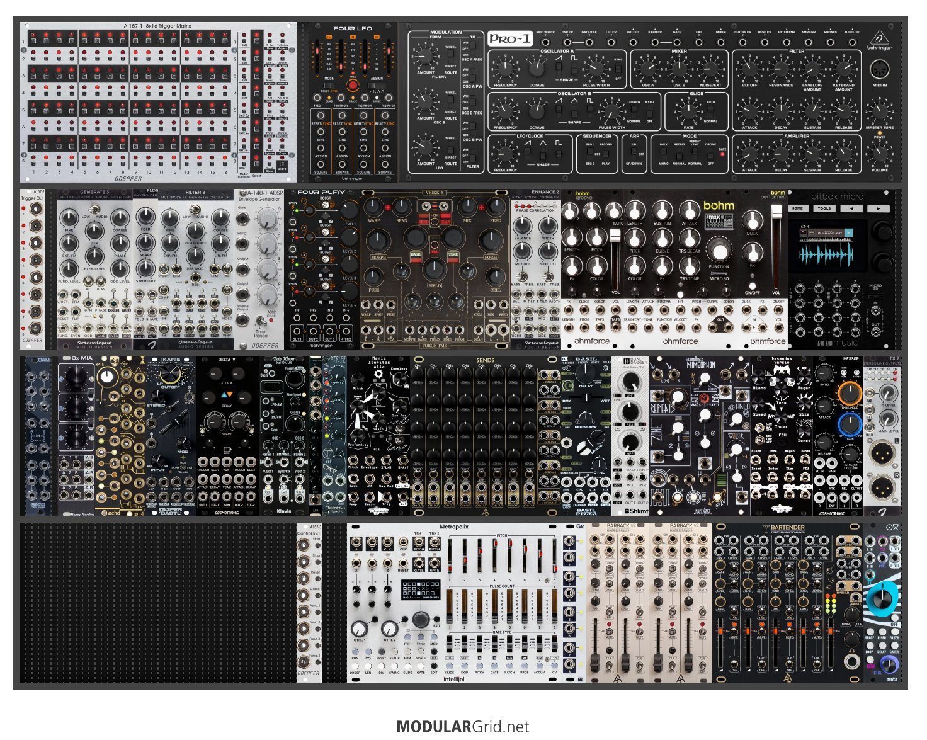Click the blue Gain knob on Messor

click(x=849, y=425)
